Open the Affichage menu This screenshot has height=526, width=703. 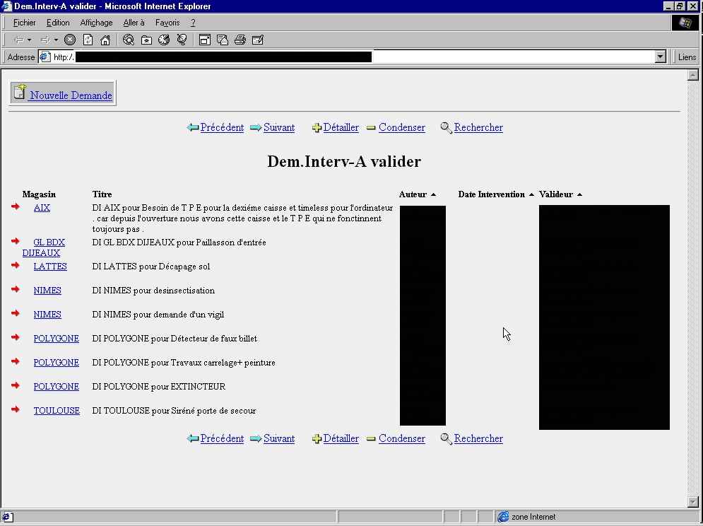point(96,23)
